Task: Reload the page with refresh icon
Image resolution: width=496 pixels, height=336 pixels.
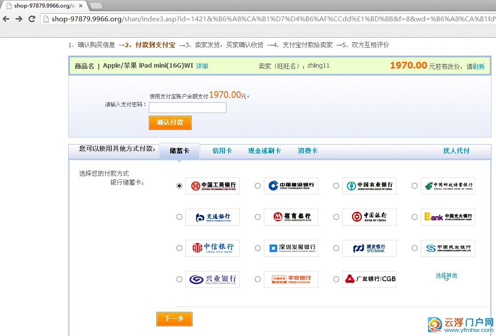Action: click(32, 19)
